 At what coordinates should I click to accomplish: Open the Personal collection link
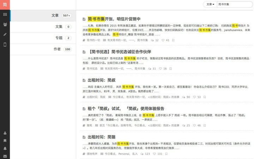124,154
